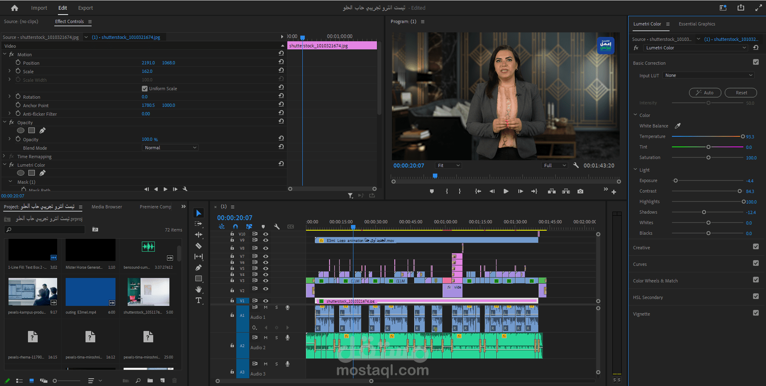Screen dimensions: 766x386
Task: Toggle animation stopwatch for Scale
Action: [18, 71]
